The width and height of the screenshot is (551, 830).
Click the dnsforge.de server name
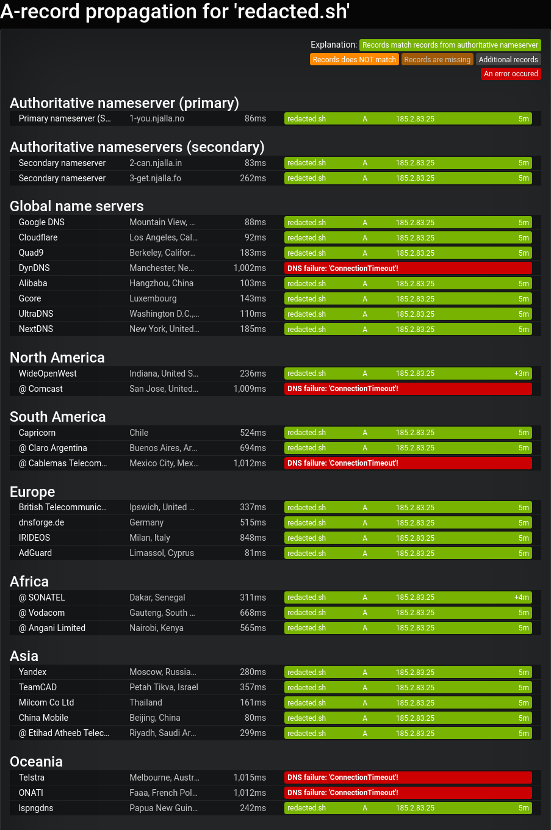41,522
